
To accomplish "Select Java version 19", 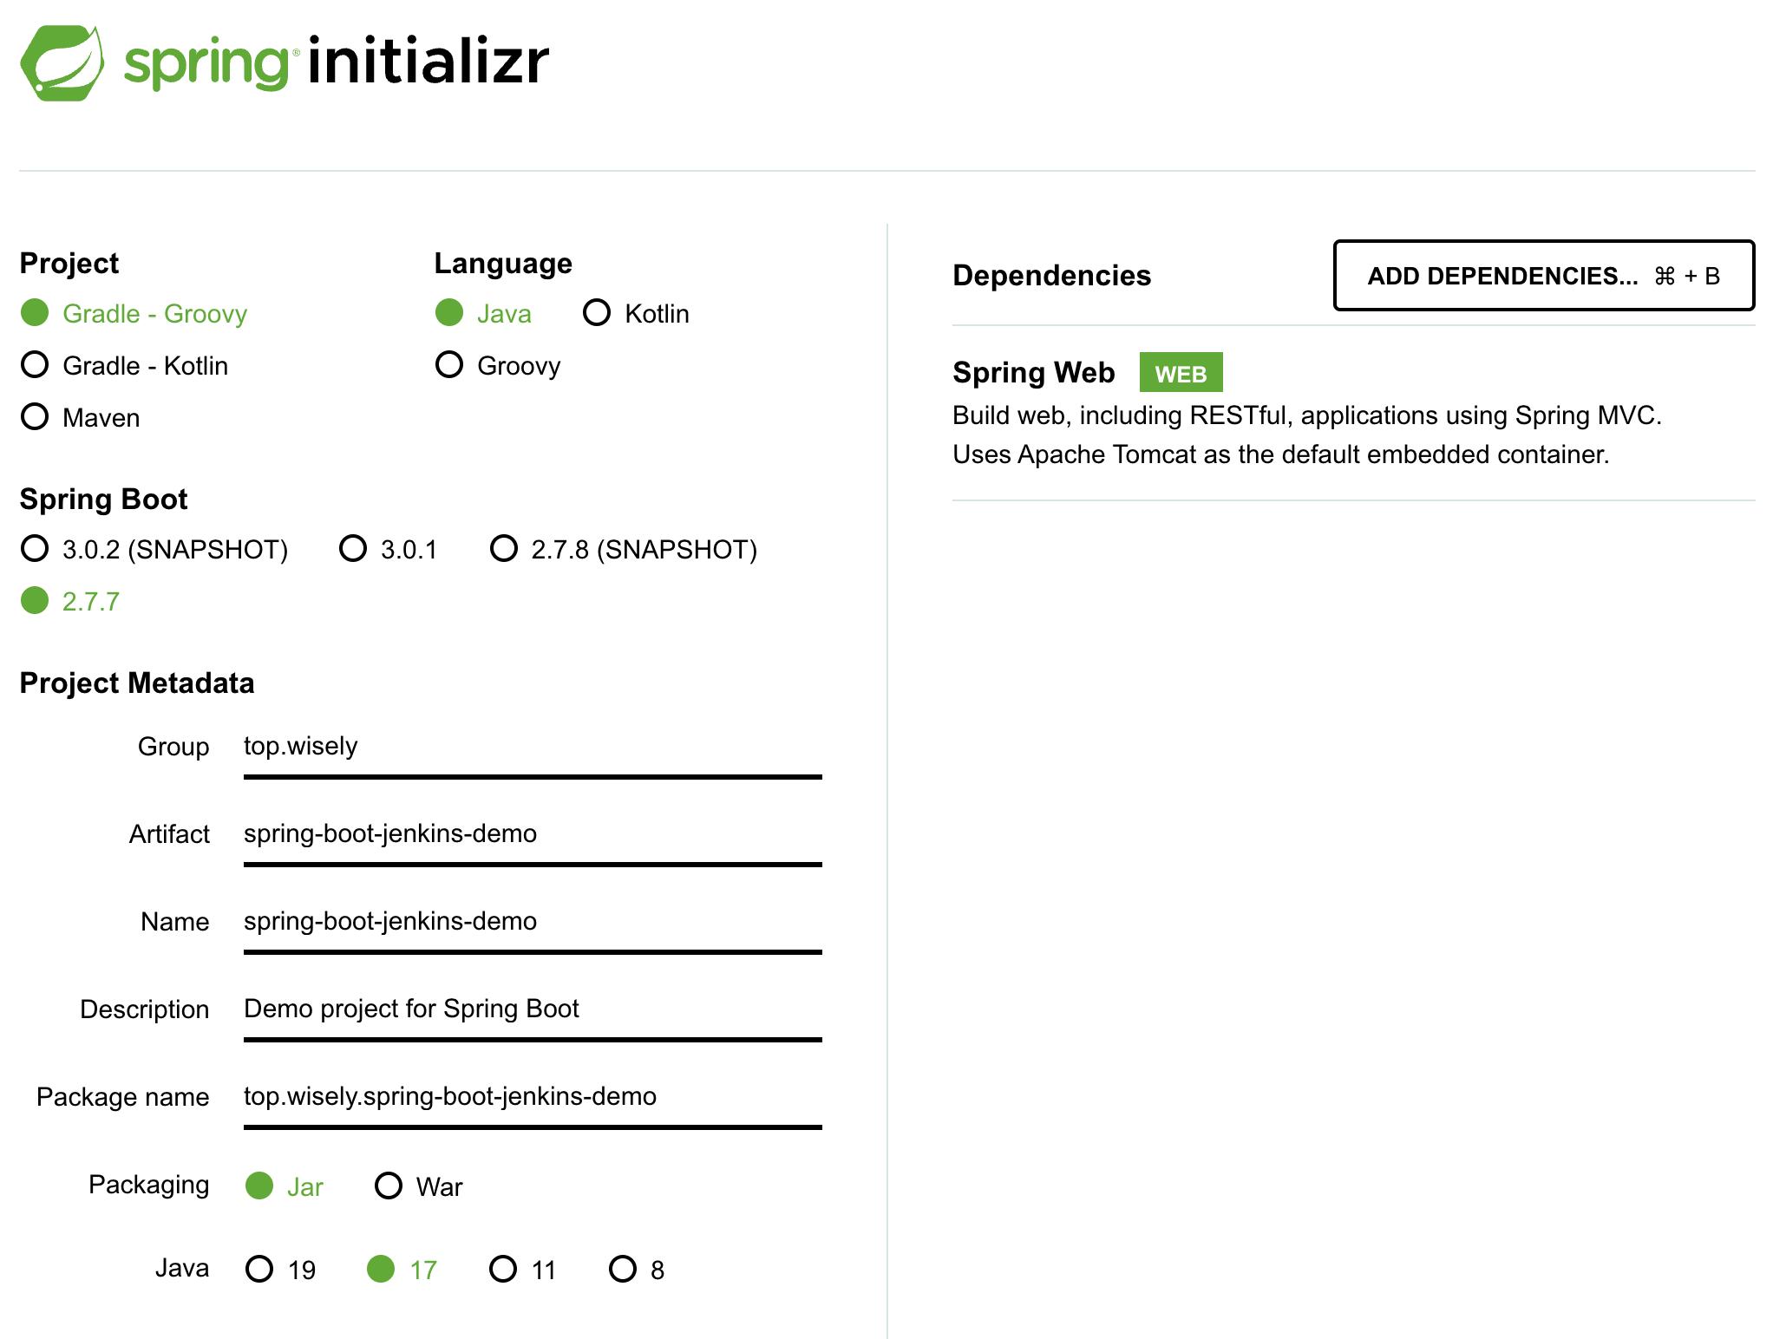I will pyautogui.click(x=259, y=1270).
